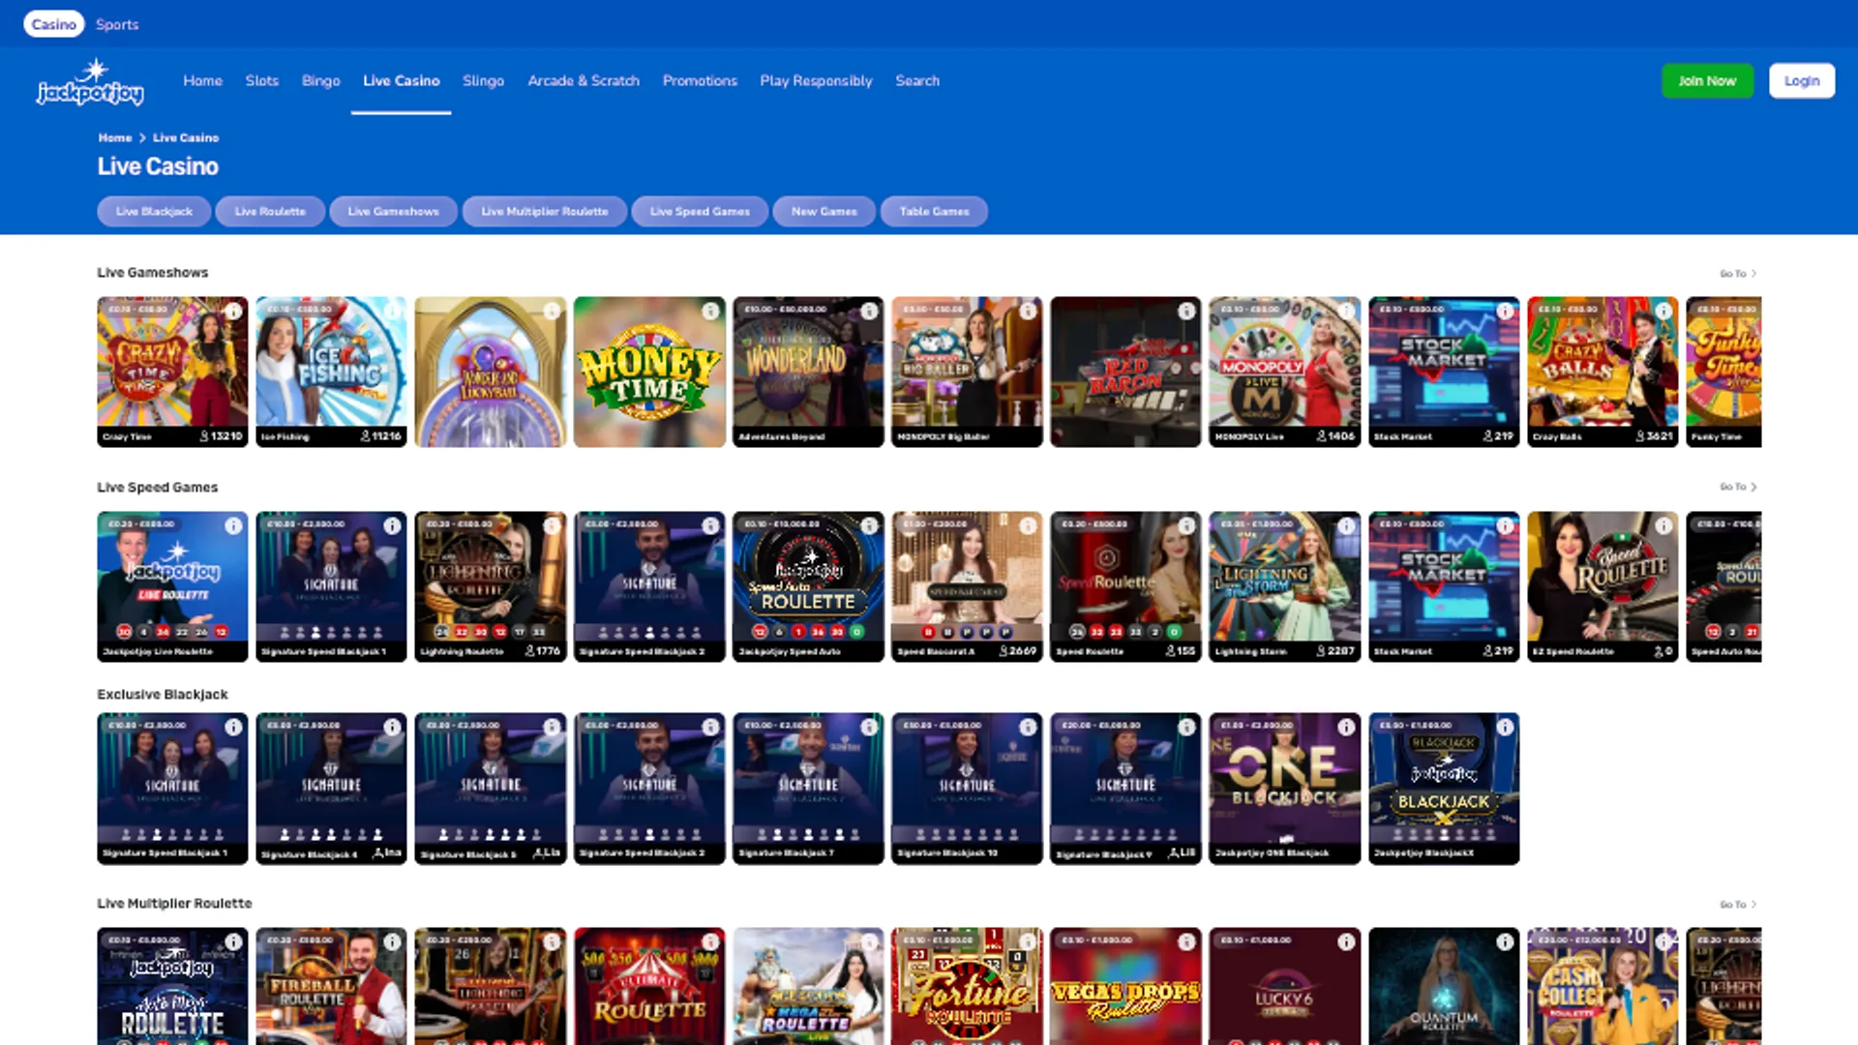
Task: Click the Join Now button
Action: (1707, 81)
